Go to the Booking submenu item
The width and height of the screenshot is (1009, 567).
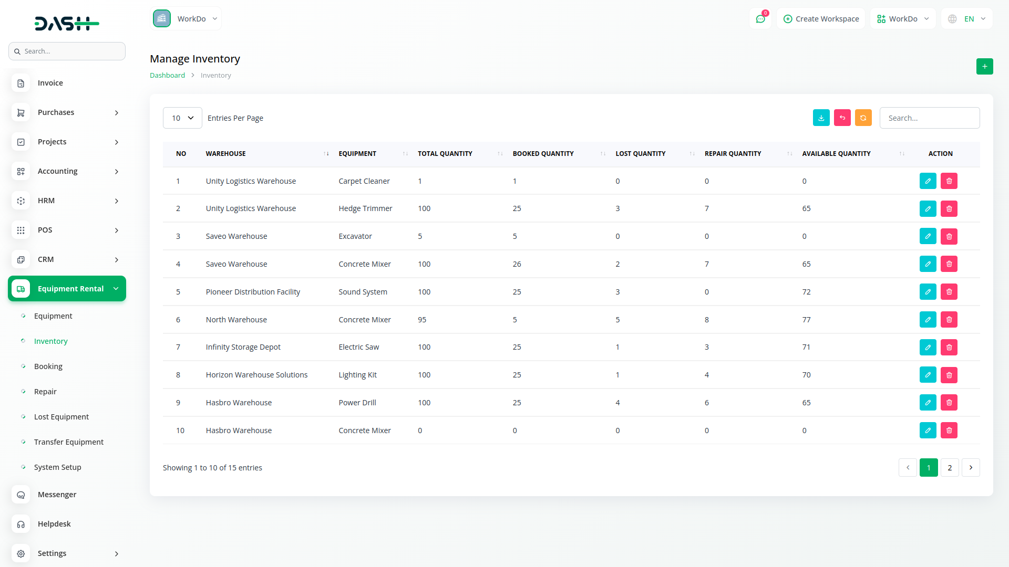click(48, 366)
